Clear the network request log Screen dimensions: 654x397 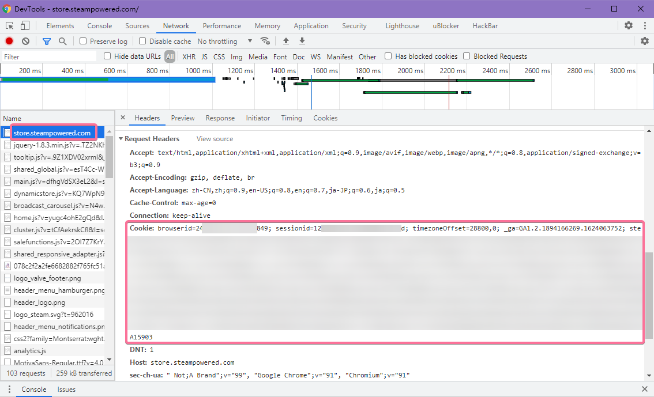(x=24, y=41)
